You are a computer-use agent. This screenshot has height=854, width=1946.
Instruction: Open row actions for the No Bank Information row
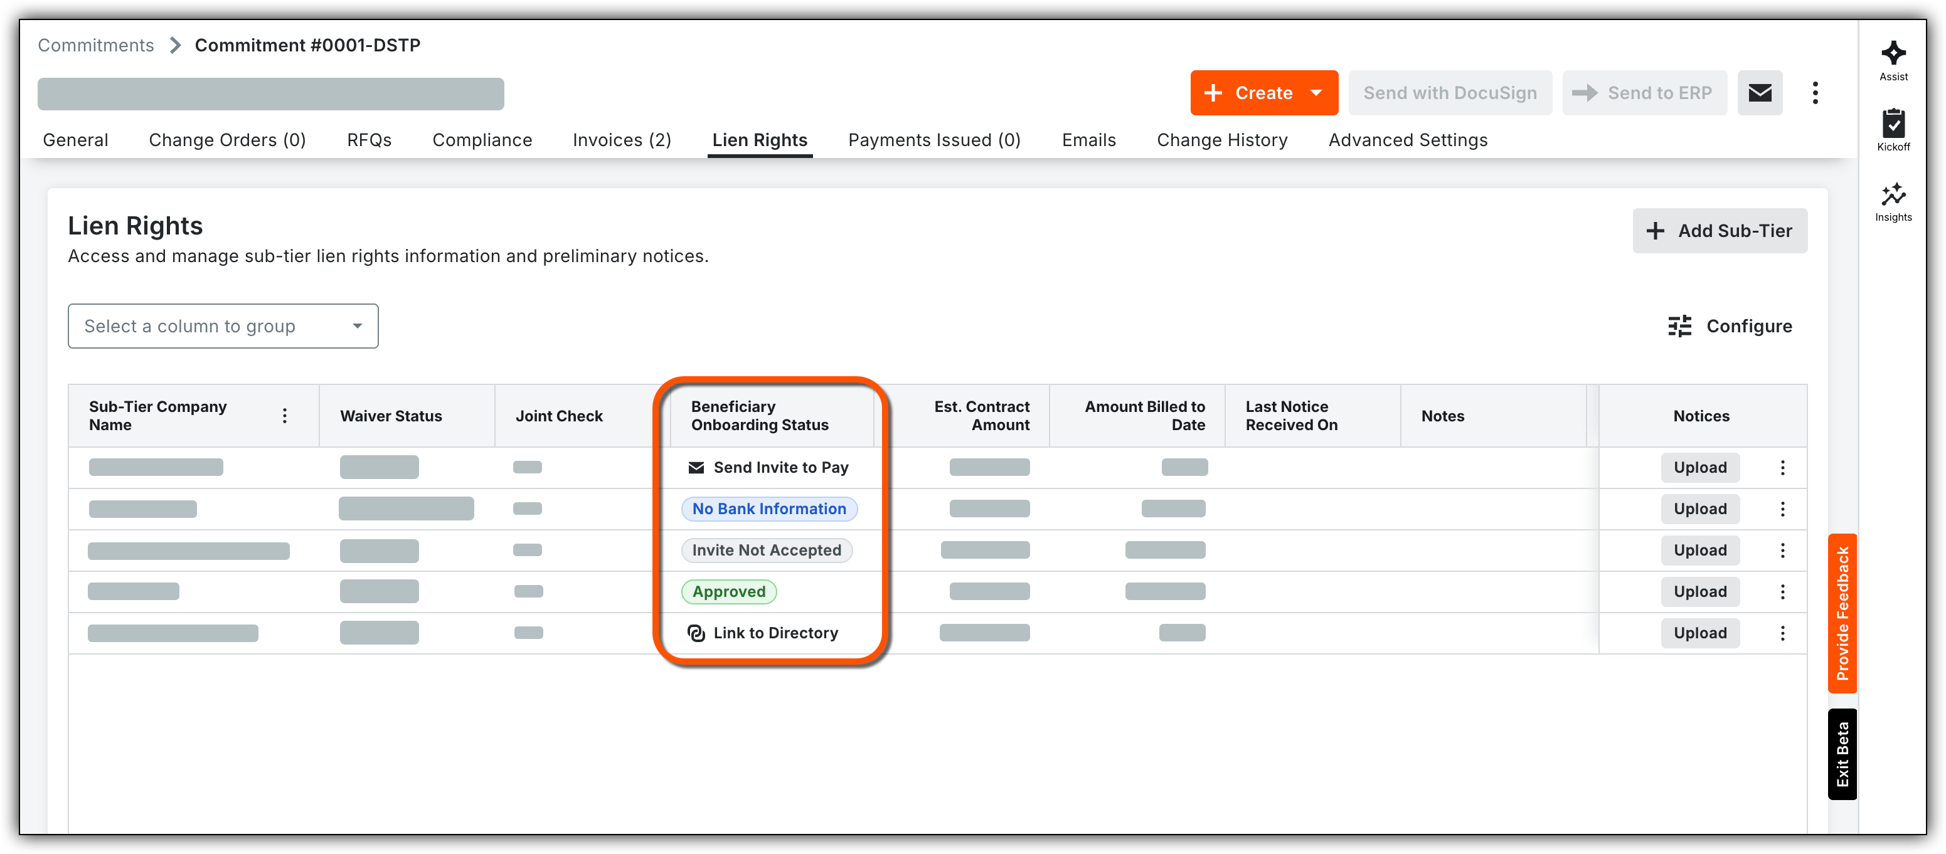click(x=1782, y=509)
